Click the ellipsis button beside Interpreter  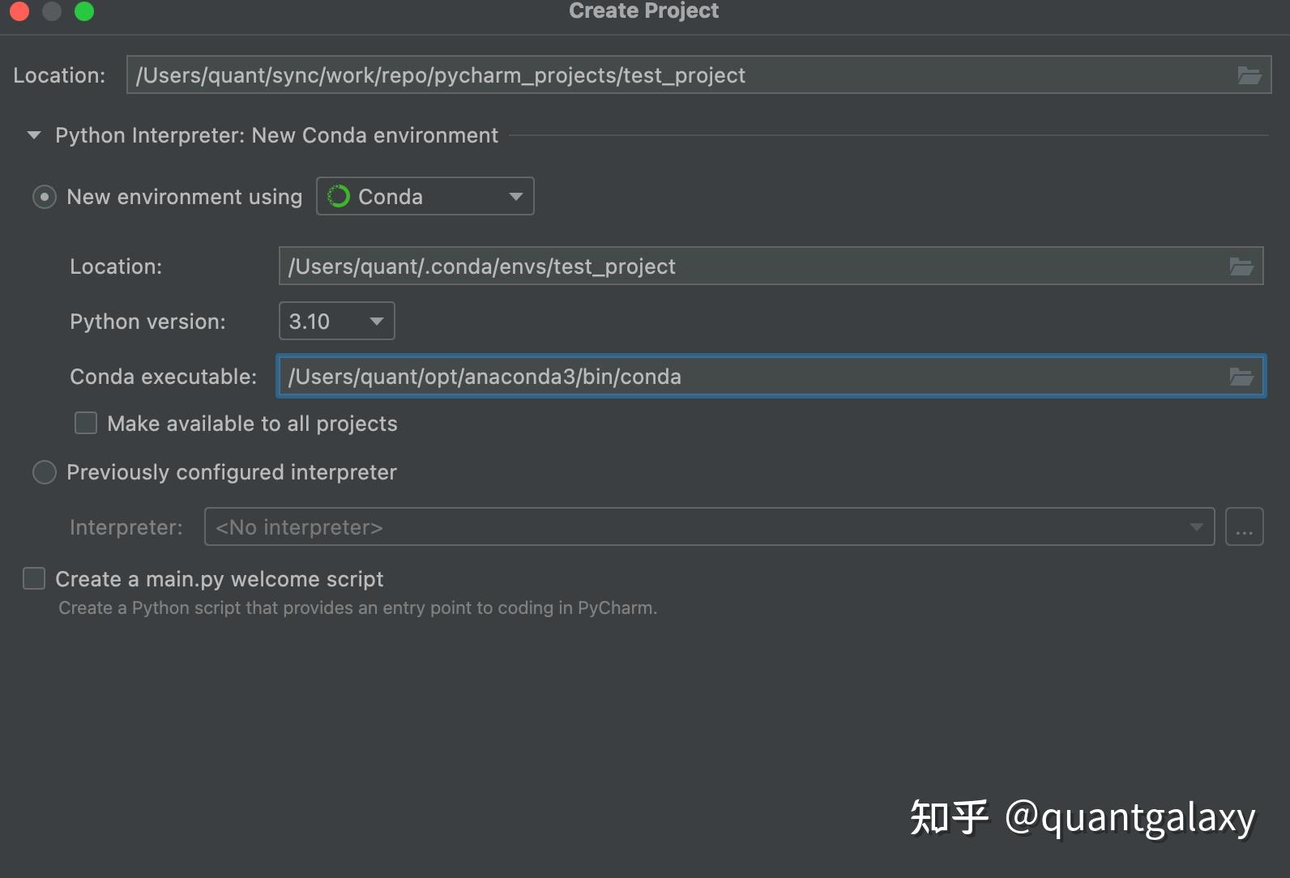tap(1245, 526)
